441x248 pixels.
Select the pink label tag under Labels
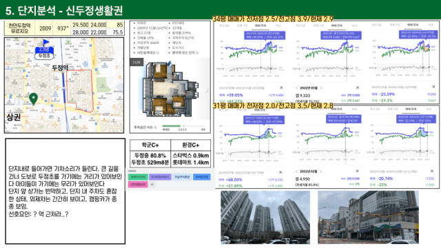click(x=138, y=185)
